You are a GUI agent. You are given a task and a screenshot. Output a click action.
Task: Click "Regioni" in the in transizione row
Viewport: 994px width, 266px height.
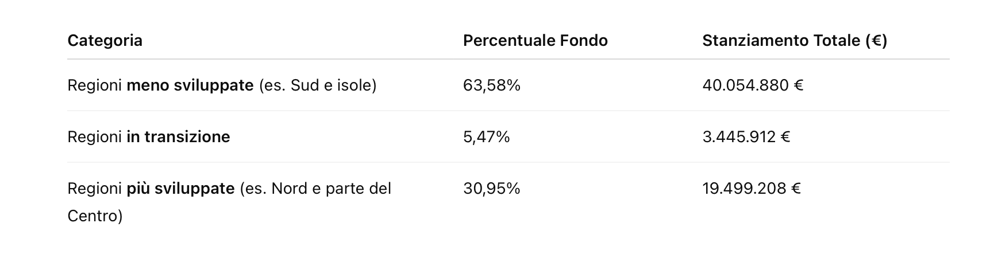point(94,137)
